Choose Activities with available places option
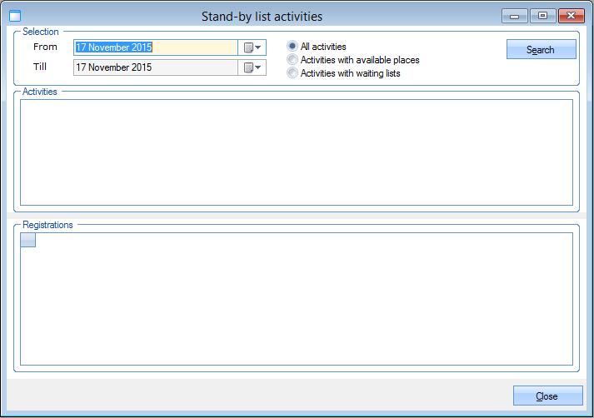594x418 pixels. (x=292, y=60)
